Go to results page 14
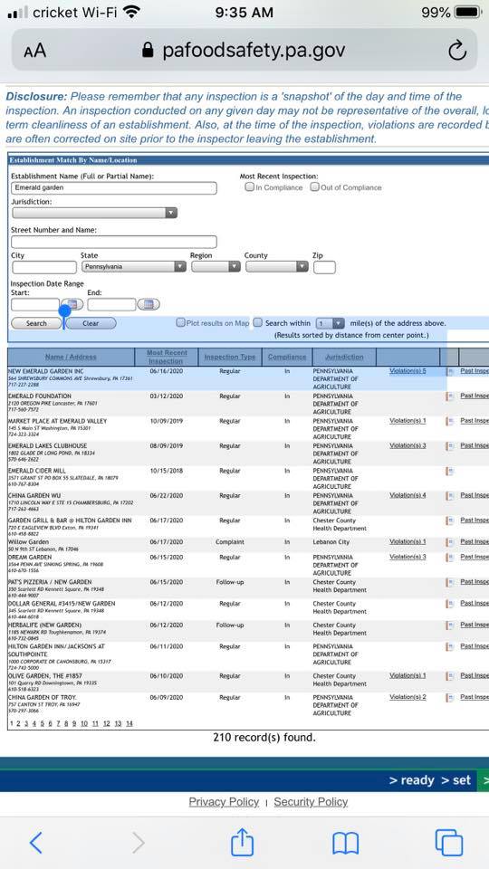Image resolution: width=489 pixels, height=869 pixels. [x=129, y=723]
